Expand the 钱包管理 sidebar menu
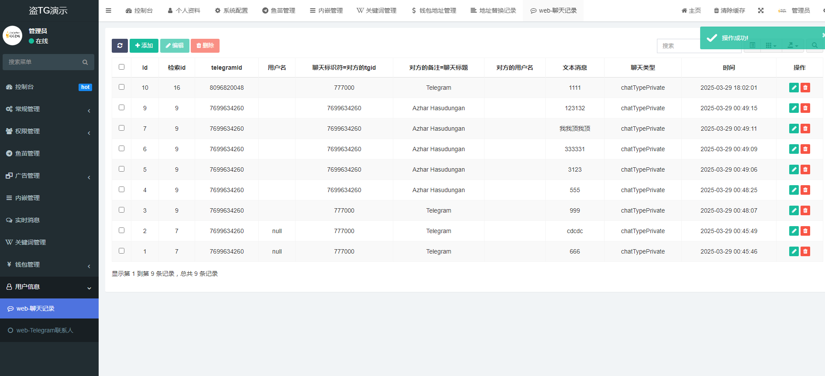Image resolution: width=825 pixels, height=376 pixels. 49,264
